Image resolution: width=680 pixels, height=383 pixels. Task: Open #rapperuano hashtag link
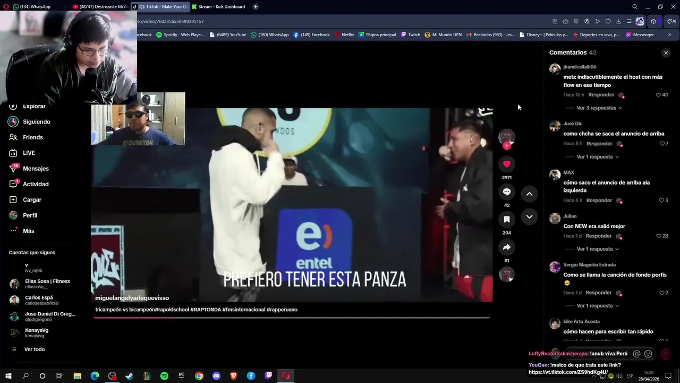pyautogui.click(x=282, y=310)
